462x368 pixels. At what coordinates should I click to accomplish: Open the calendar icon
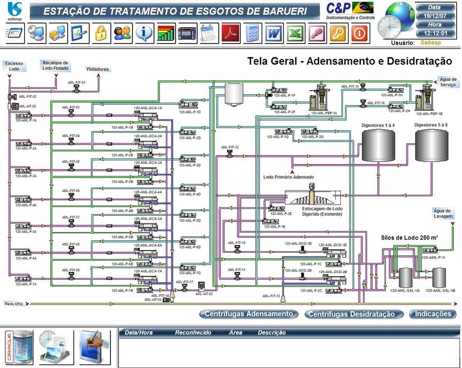[209, 33]
